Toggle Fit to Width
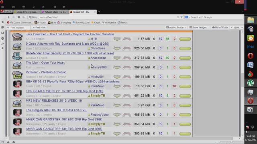 pyautogui.click(x=220, y=28)
